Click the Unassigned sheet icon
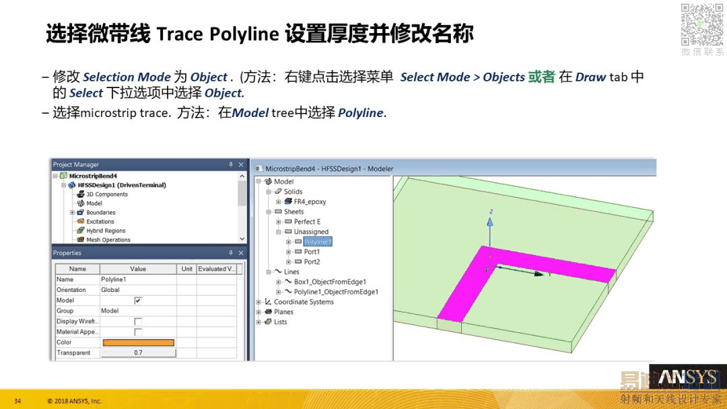Viewport: 727px width, 409px height. [x=288, y=231]
